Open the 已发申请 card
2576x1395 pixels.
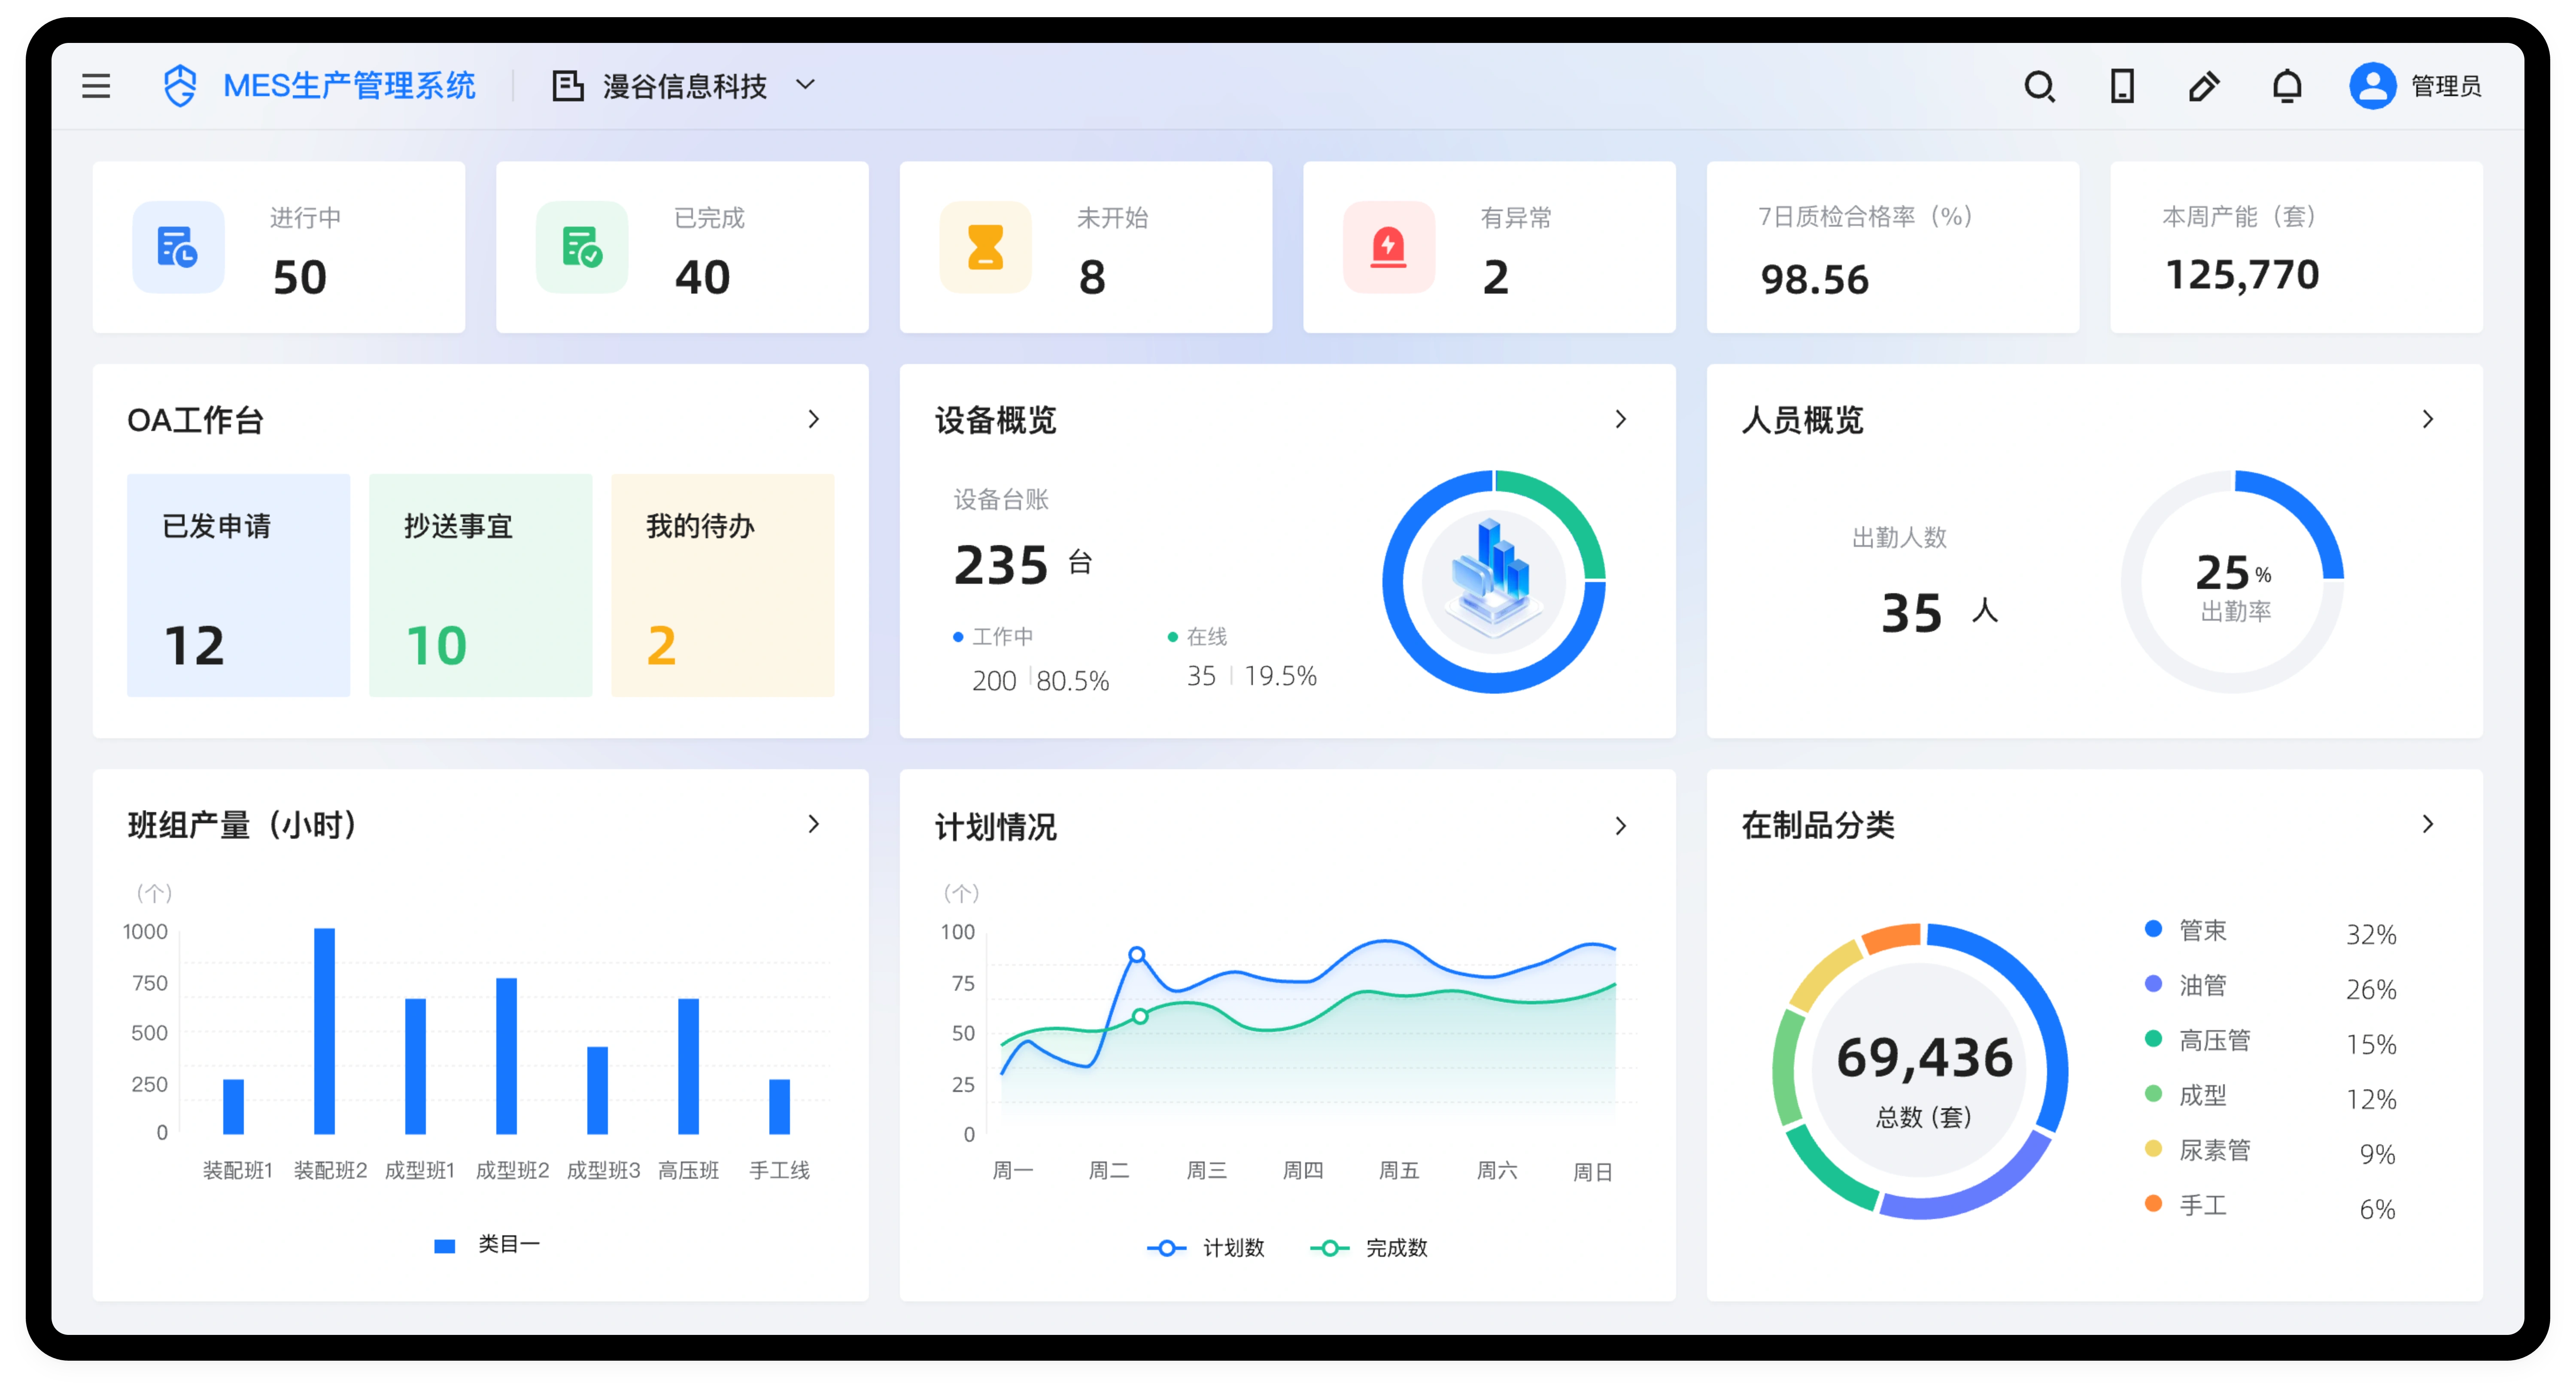click(x=238, y=585)
